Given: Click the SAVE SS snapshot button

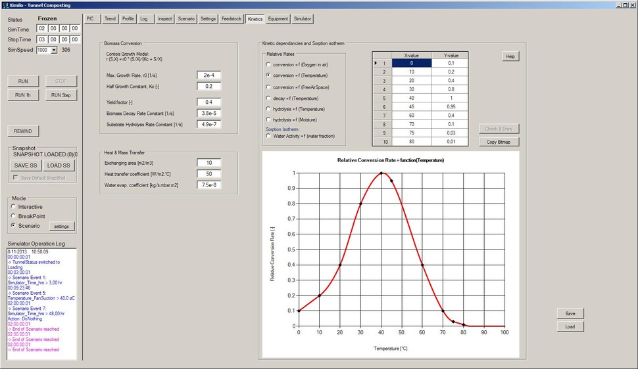Looking at the screenshot, I should 26,165.
